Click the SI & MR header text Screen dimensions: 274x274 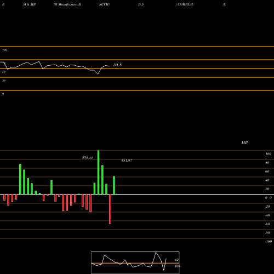(29, 4)
